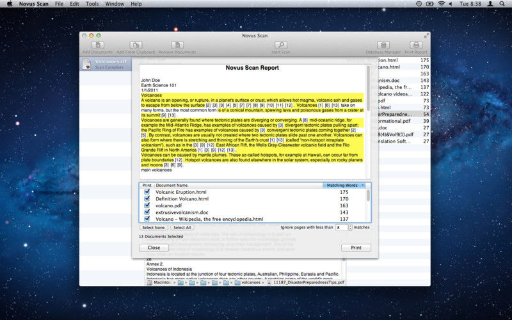
Task: Select the background row with 54 matches
Action: pos(404,114)
